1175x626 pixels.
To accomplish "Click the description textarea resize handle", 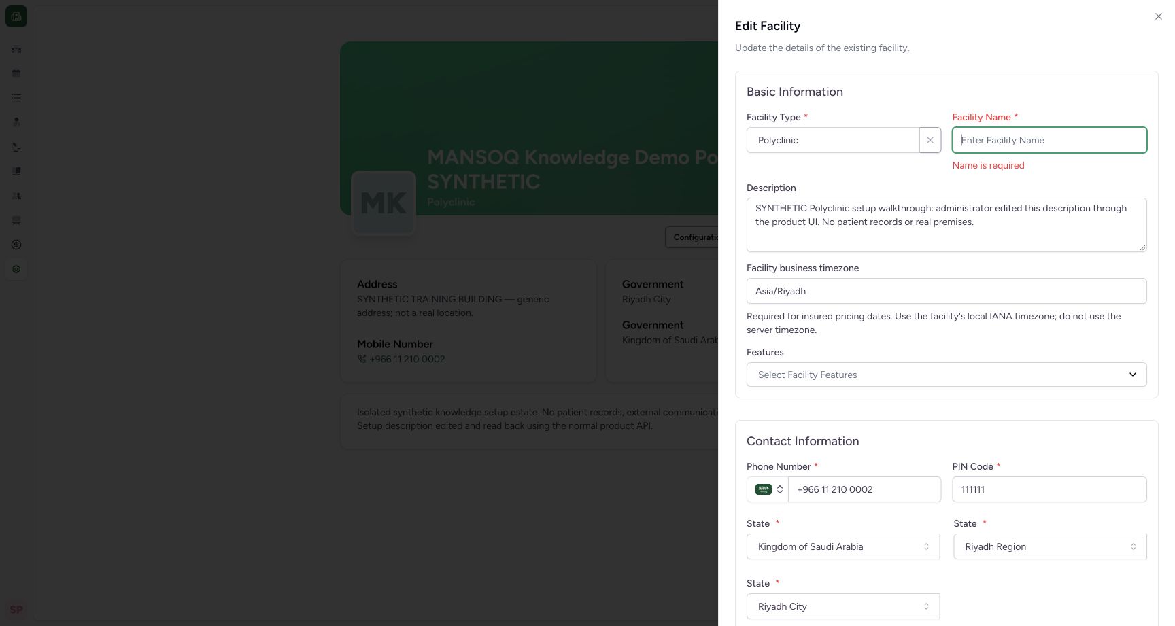I will [1142, 247].
